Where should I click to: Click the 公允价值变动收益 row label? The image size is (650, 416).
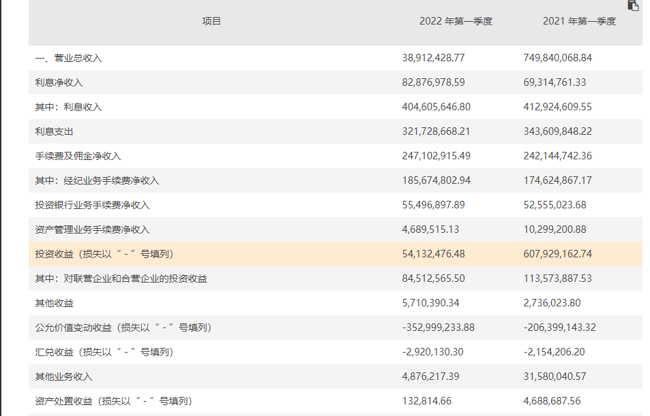[123, 327]
